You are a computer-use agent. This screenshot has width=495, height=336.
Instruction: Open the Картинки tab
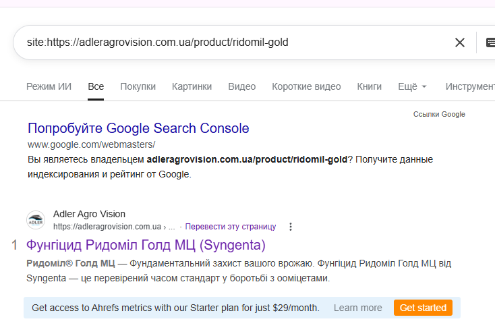coord(192,86)
